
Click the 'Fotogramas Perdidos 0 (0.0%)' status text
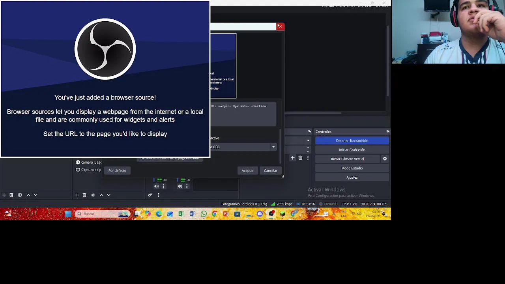244,204
